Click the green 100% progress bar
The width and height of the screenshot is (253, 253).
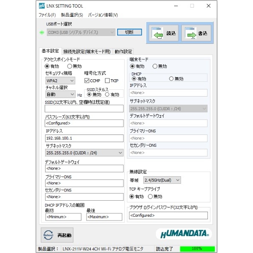point(197,249)
